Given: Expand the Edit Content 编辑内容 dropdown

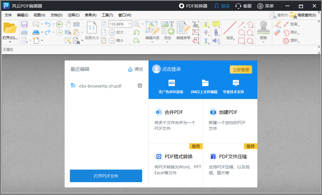Looking at the screenshot, I should [x=152, y=42].
